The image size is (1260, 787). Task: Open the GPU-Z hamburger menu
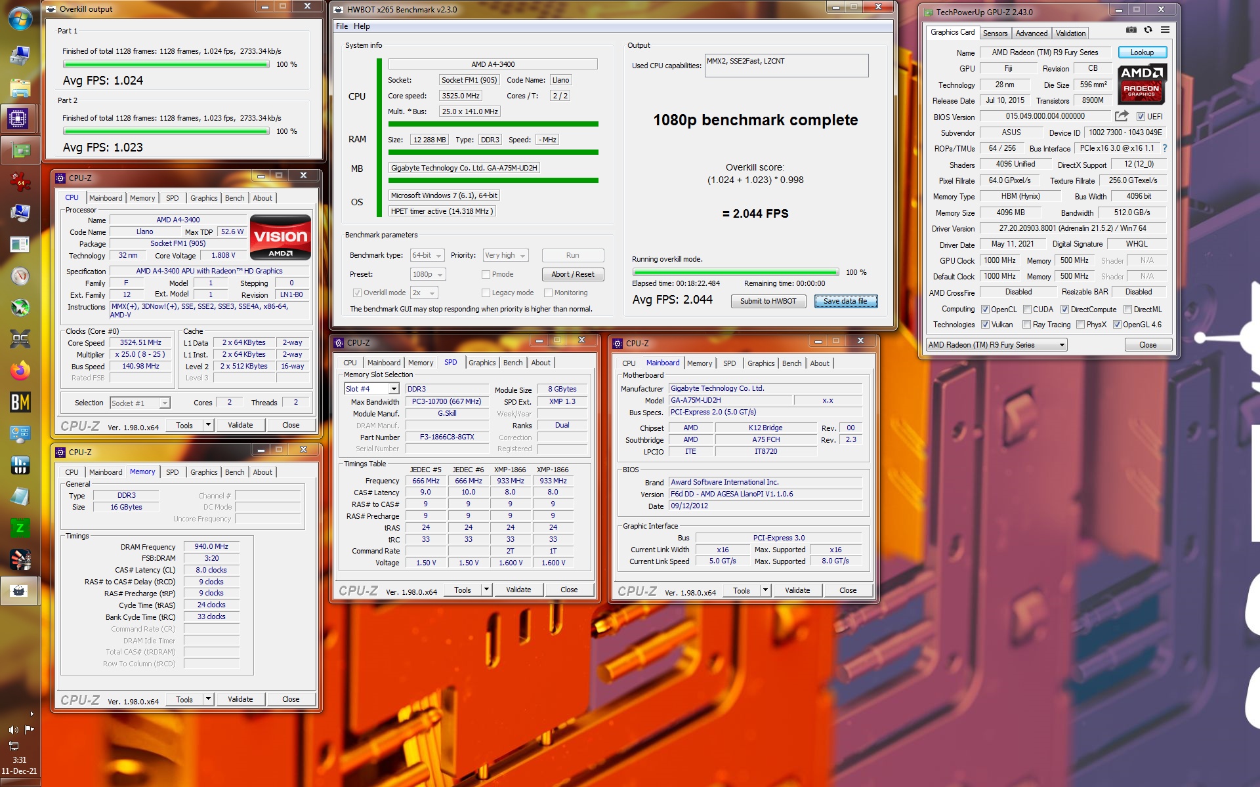(1165, 30)
